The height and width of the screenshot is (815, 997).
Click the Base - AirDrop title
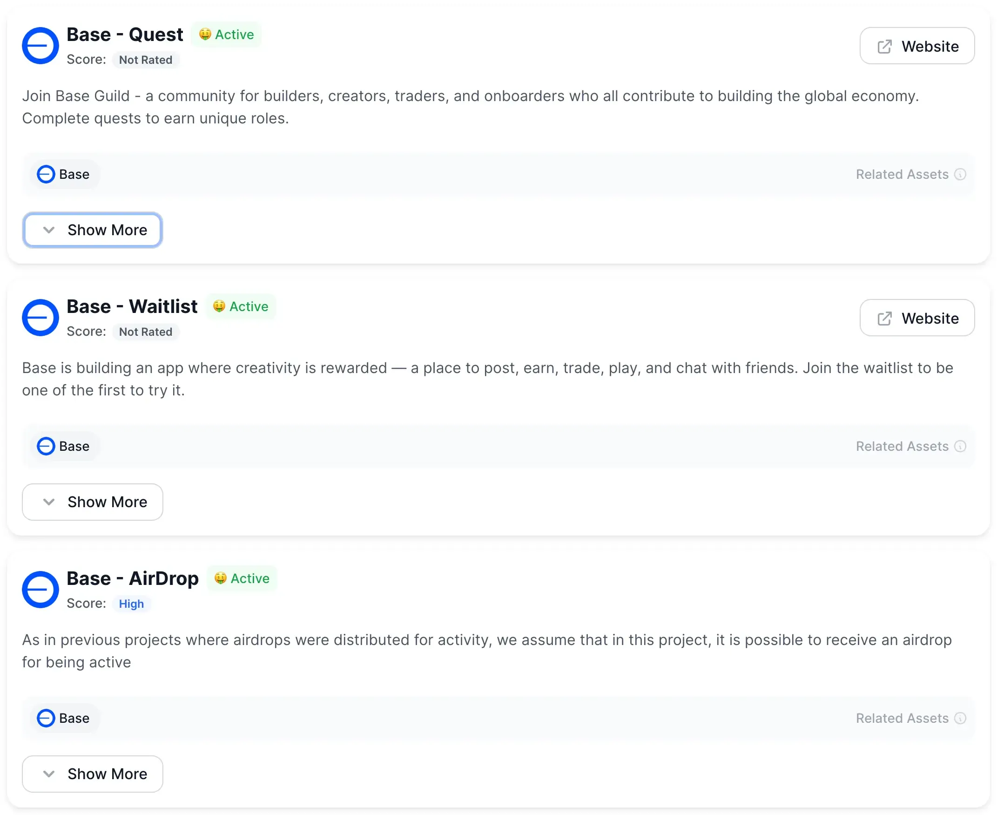tap(133, 578)
